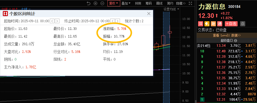Click the price alert bell icon
The height and width of the screenshot is (103, 257).
click(x=242, y=24)
